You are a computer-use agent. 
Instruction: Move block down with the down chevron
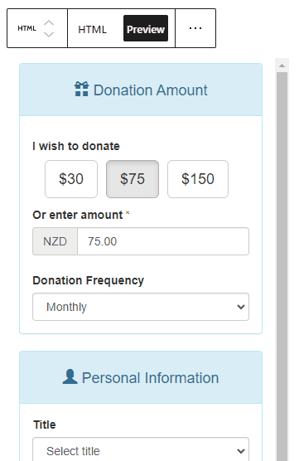pyautogui.click(x=49, y=34)
